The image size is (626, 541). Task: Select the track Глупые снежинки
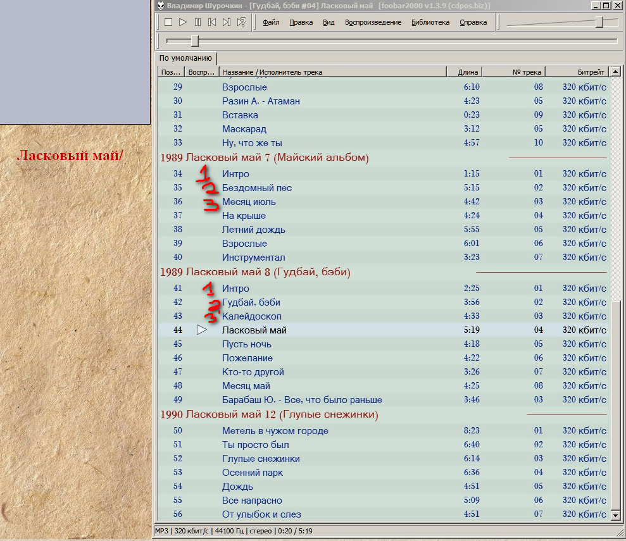point(261,459)
